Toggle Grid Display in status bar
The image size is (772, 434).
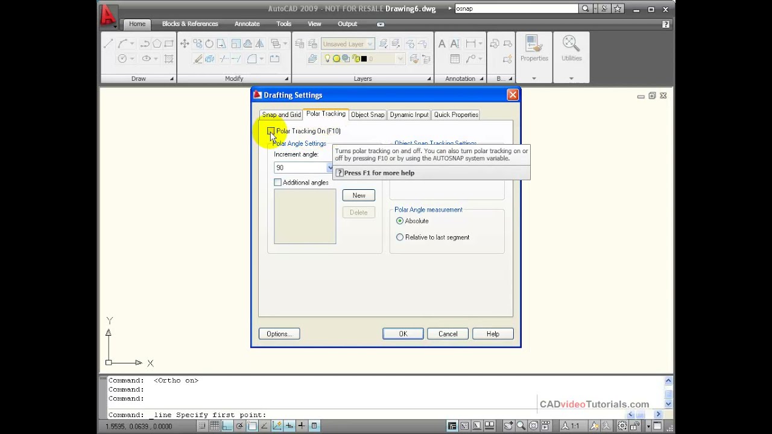(214, 426)
